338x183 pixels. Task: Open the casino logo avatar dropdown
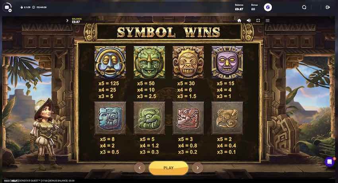coord(8,7)
